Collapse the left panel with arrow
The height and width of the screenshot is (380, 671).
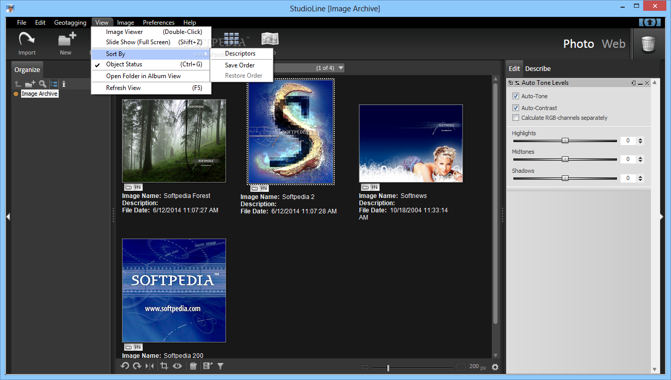point(8,217)
